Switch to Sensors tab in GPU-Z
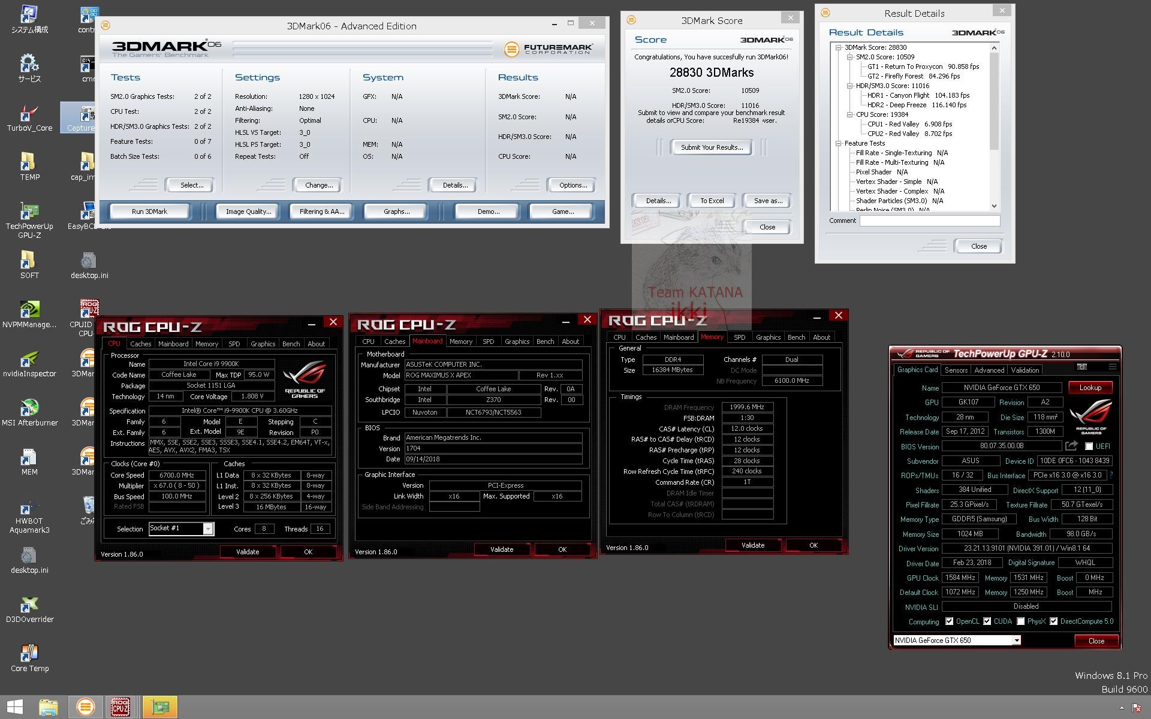The image size is (1151, 719). click(956, 370)
